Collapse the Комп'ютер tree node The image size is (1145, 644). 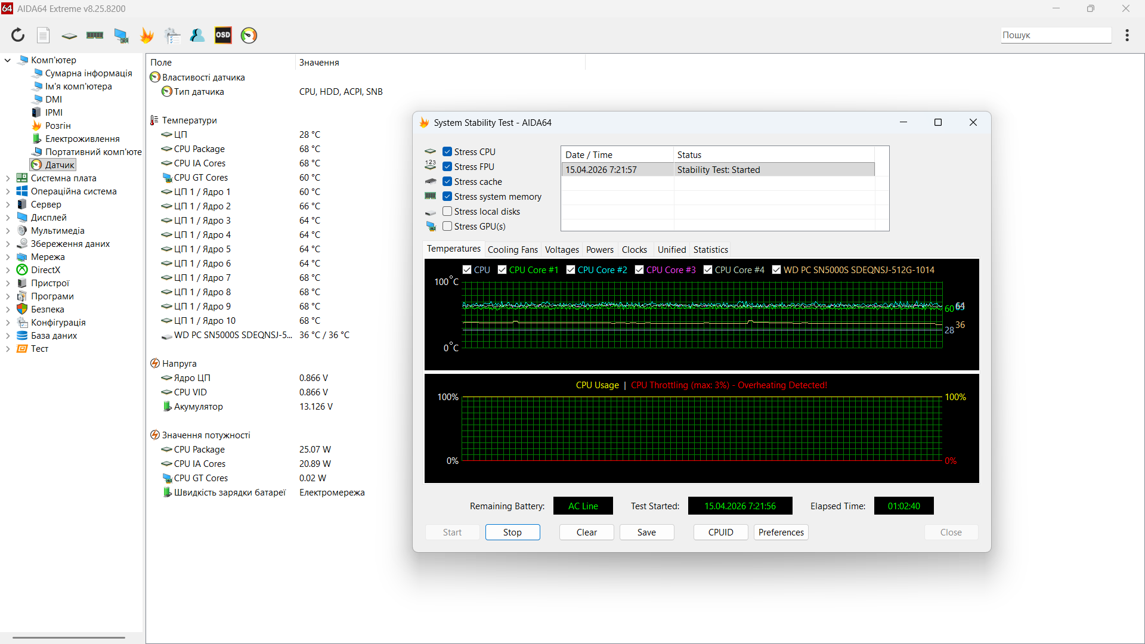(8, 60)
